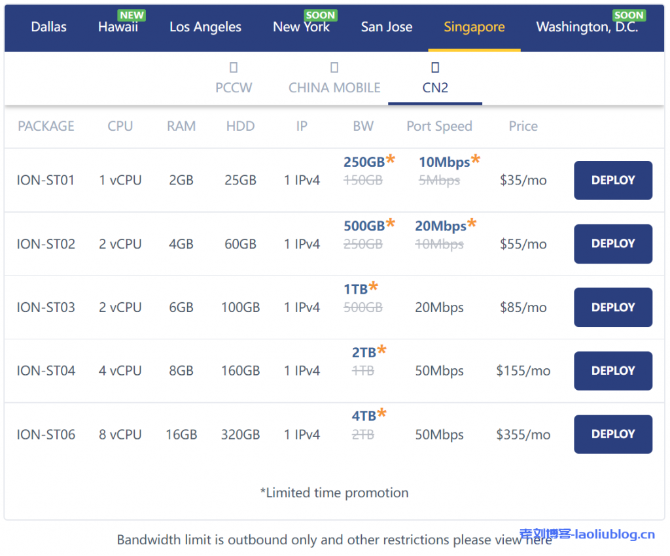The width and height of the screenshot is (670, 556).
Task: Click the icon above CHINA MOBILE
Action: coord(334,67)
